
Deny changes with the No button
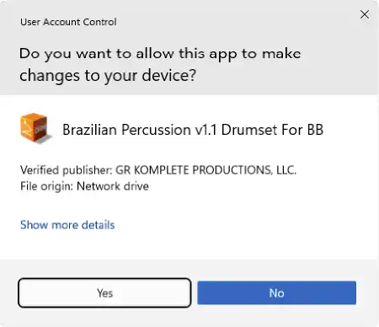[276, 292]
